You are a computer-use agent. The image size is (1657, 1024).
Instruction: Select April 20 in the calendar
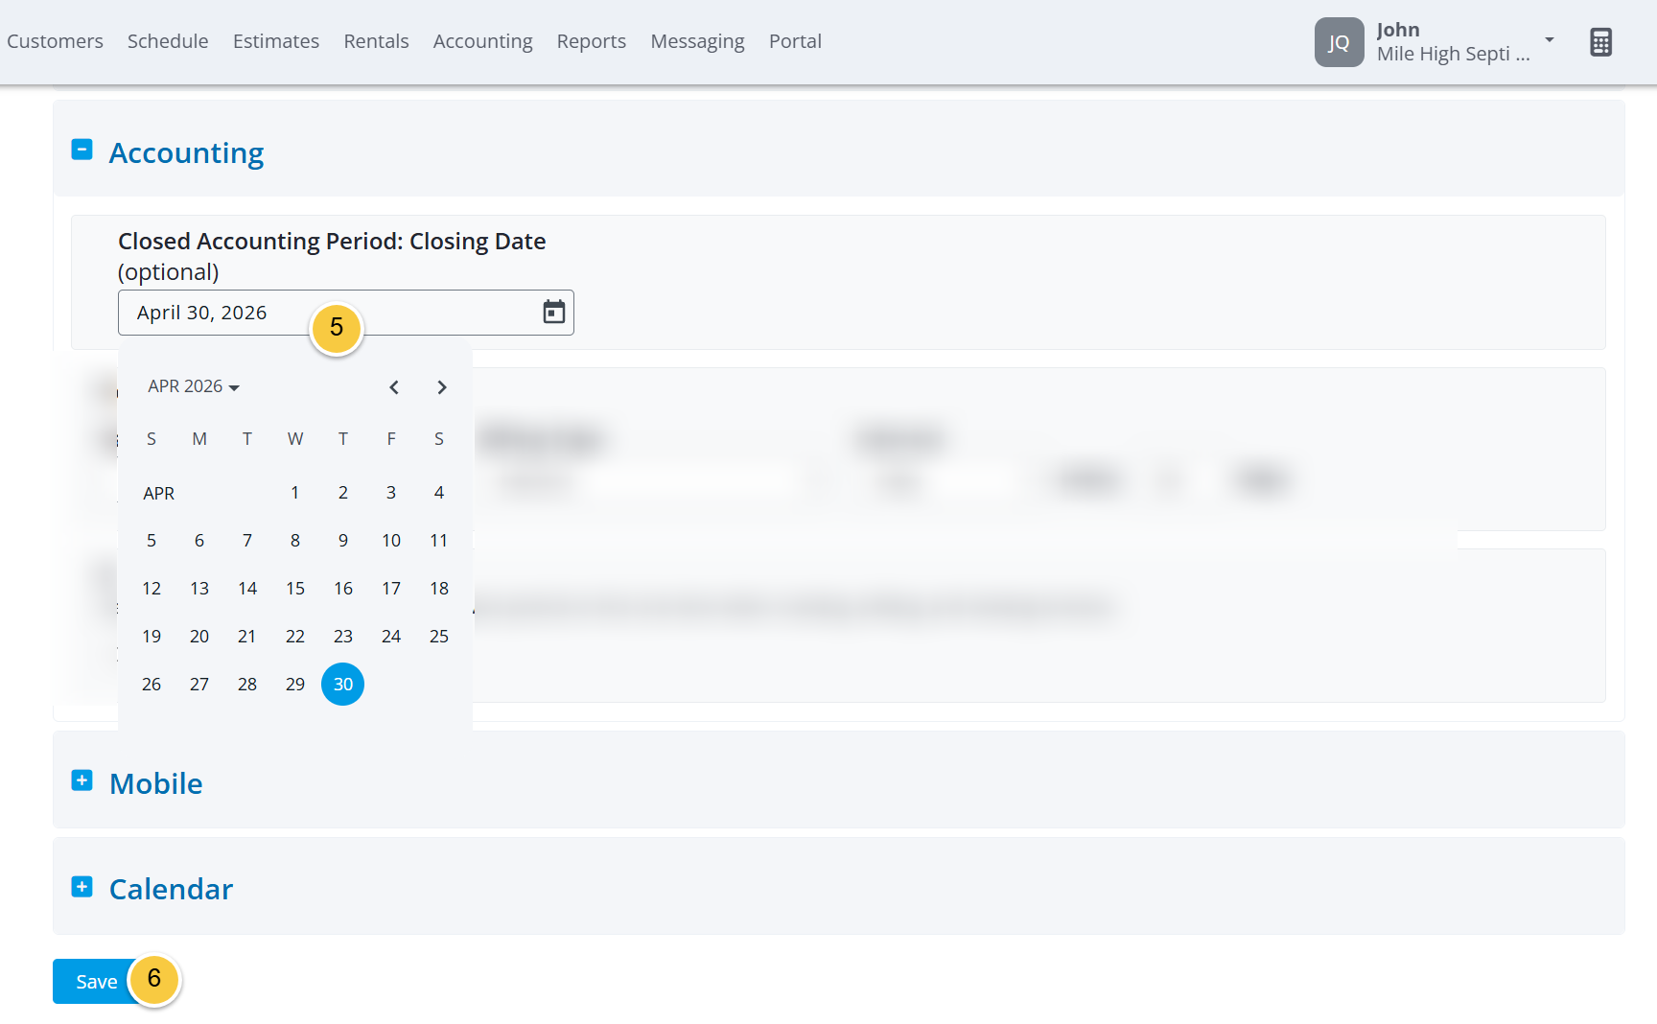point(199,637)
